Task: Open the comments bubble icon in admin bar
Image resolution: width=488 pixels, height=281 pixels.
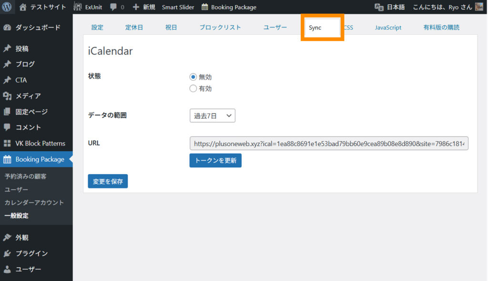Action: 113,7
